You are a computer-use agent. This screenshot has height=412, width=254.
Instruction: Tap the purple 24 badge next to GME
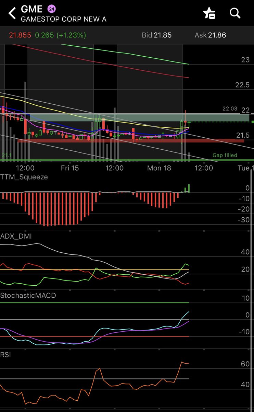click(52, 8)
